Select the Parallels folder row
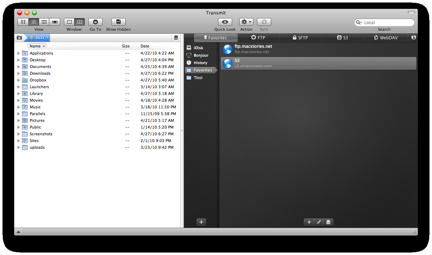The height and width of the screenshot is (255, 432). (x=98, y=114)
